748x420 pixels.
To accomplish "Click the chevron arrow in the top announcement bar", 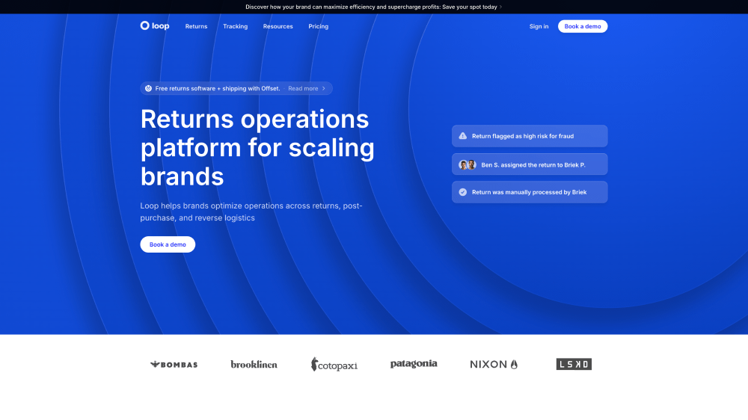I will pos(500,7).
